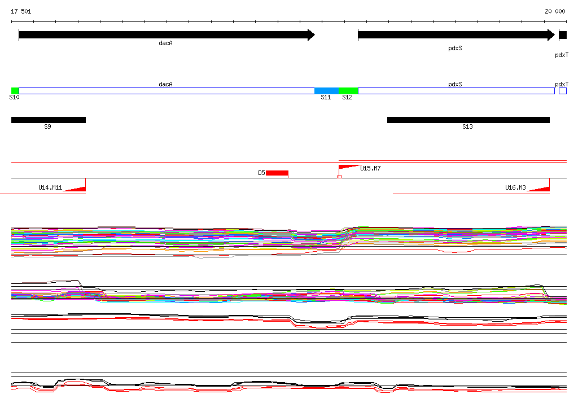The image size is (578, 403).
Task: Click the small blue-outlined pdxT box
Action: point(563,91)
